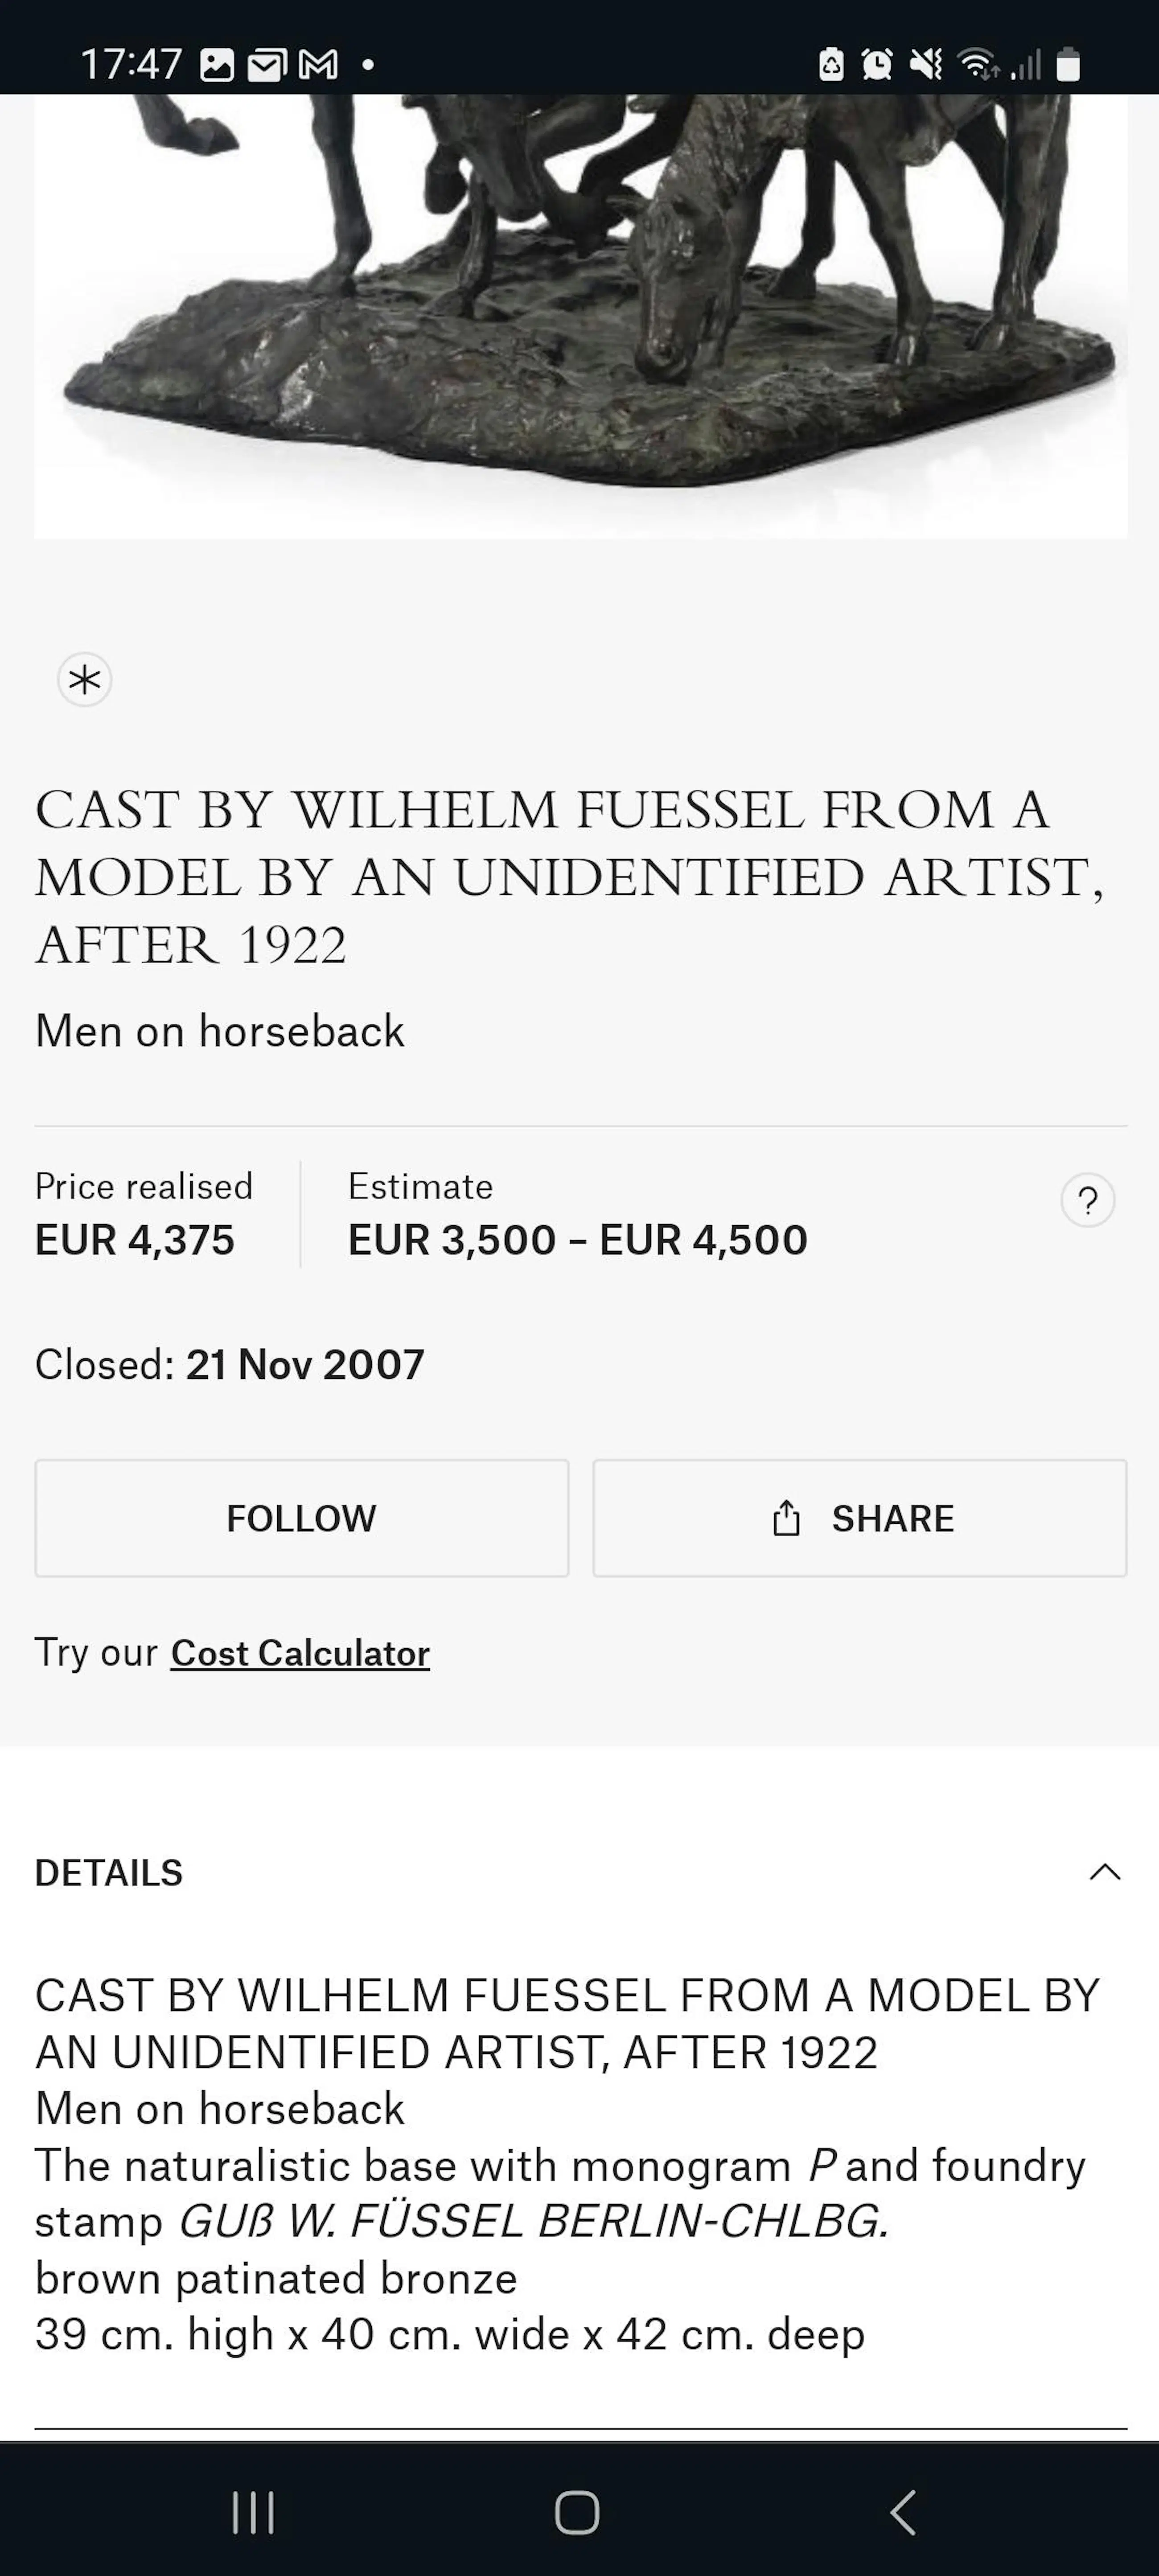Tap the share arrow icon

click(x=786, y=1518)
